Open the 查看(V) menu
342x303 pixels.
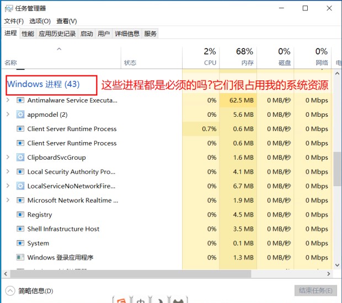click(67, 21)
